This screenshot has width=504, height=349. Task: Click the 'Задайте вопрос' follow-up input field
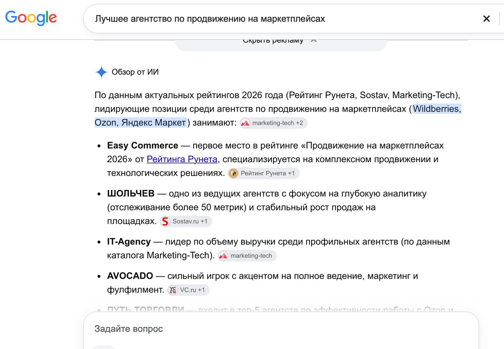coord(281,329)
